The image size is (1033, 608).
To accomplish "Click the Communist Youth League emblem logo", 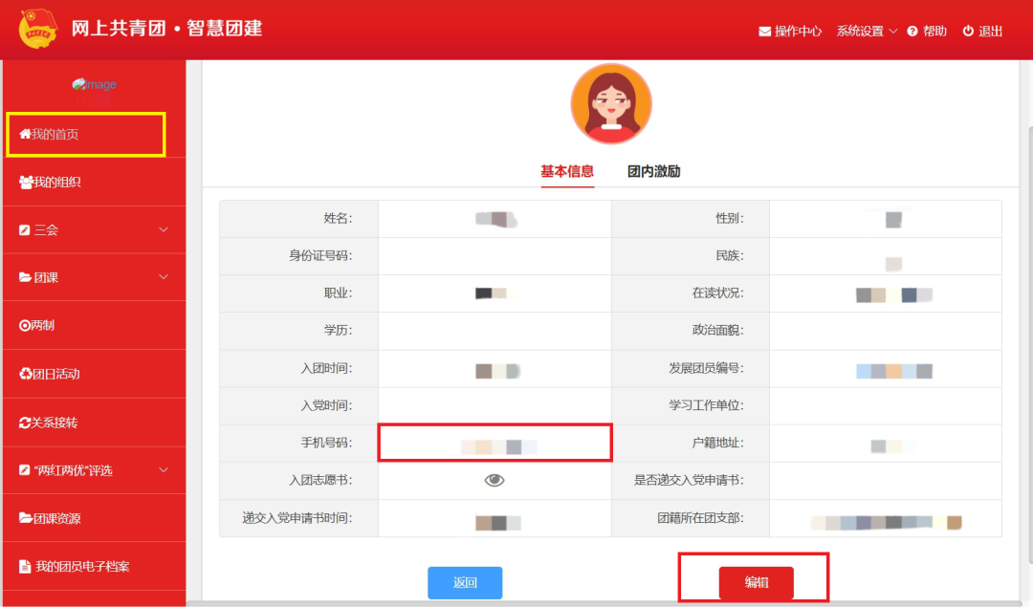I will [x=37, y=29].
